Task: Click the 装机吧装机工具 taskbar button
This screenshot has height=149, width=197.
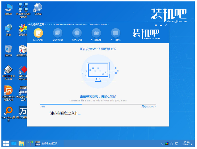Action: (x=47, y=143)
